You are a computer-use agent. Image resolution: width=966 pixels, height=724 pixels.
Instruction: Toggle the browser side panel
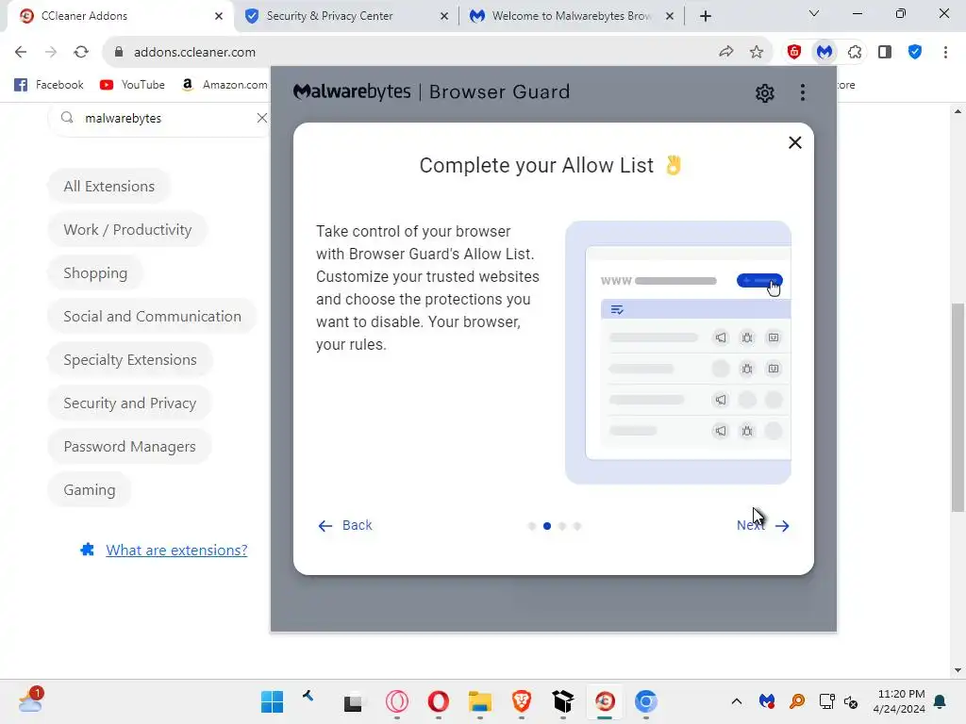pos(885,53)
